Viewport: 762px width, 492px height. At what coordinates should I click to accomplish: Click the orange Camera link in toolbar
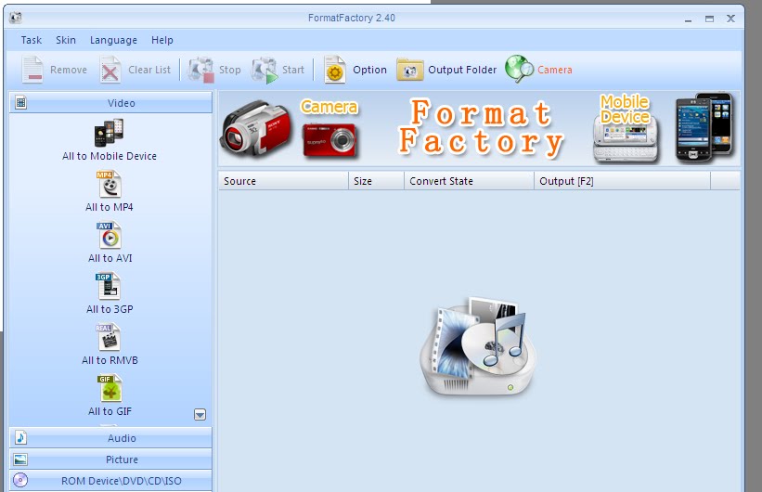[554, 70]
